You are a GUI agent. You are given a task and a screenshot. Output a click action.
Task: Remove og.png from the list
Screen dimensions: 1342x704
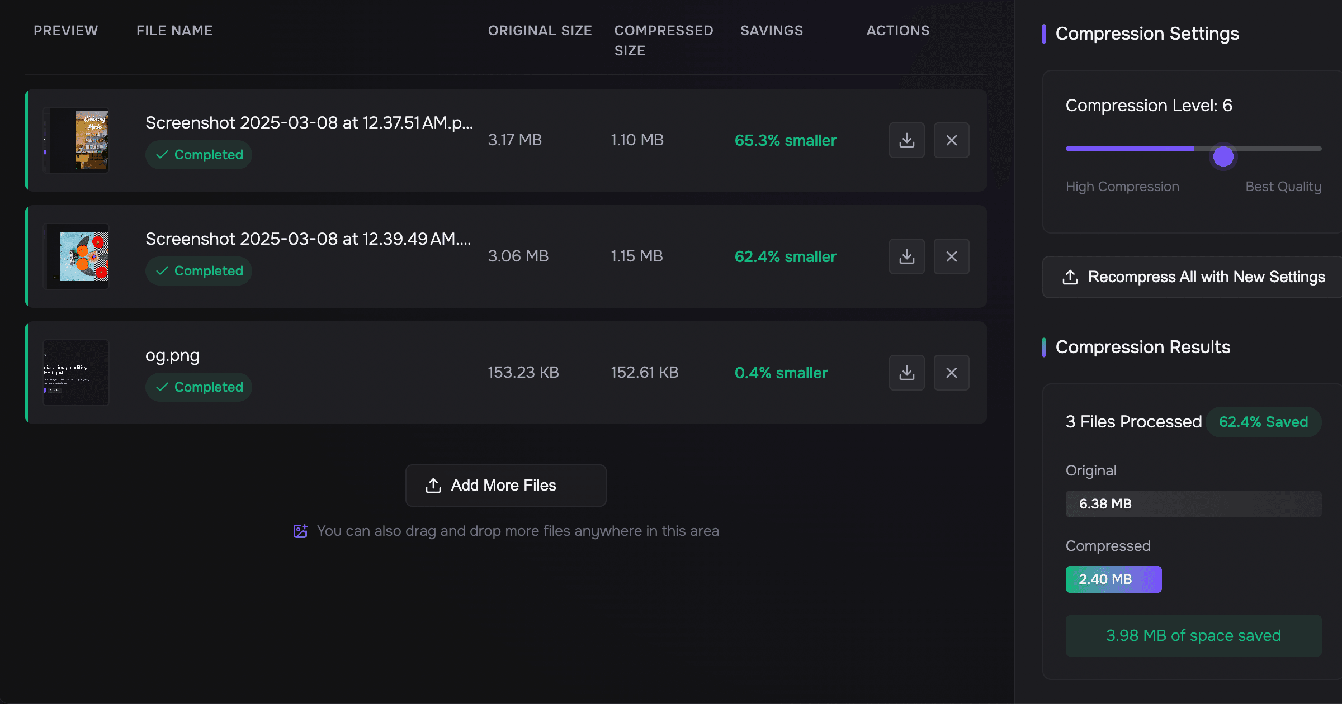[951, 373]
